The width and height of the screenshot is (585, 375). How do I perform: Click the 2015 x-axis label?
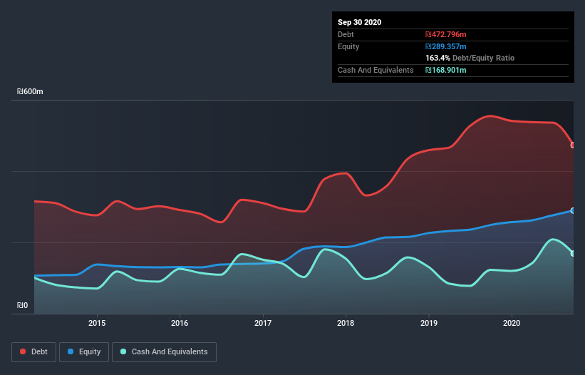click(x=97, y=323)
